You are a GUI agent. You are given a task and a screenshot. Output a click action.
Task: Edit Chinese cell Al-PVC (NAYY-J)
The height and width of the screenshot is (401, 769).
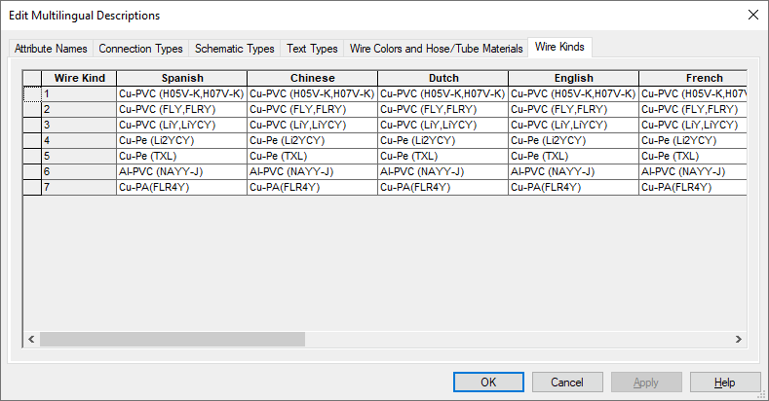click(x=313, y=172)
